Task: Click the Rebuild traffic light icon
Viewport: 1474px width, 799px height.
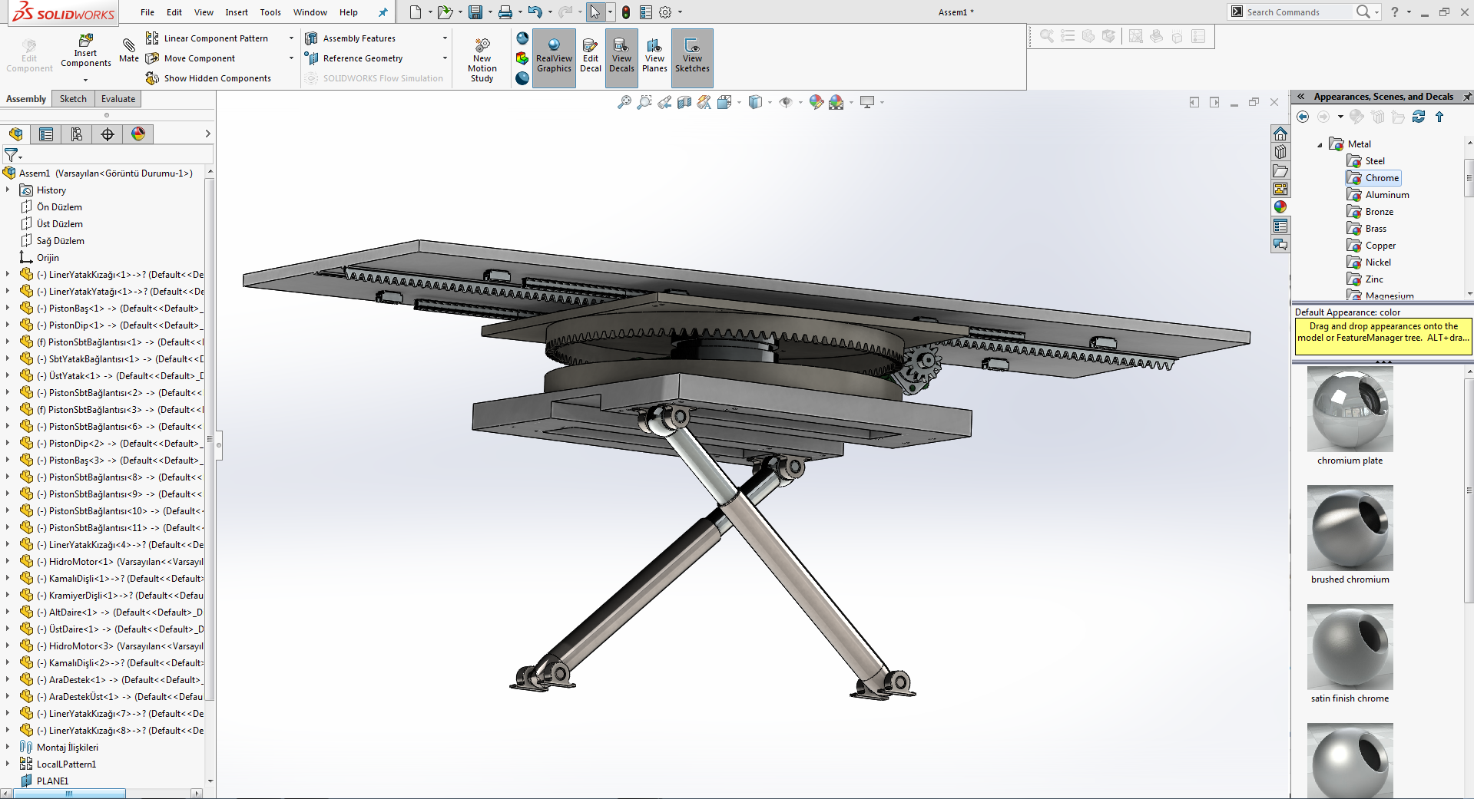Action: 626,12
